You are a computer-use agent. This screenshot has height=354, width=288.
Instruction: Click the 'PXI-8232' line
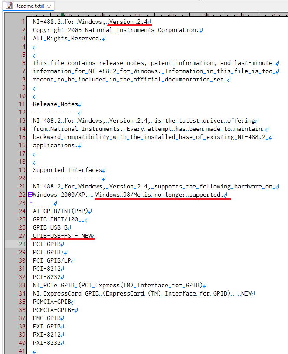[x=47, y=343]
